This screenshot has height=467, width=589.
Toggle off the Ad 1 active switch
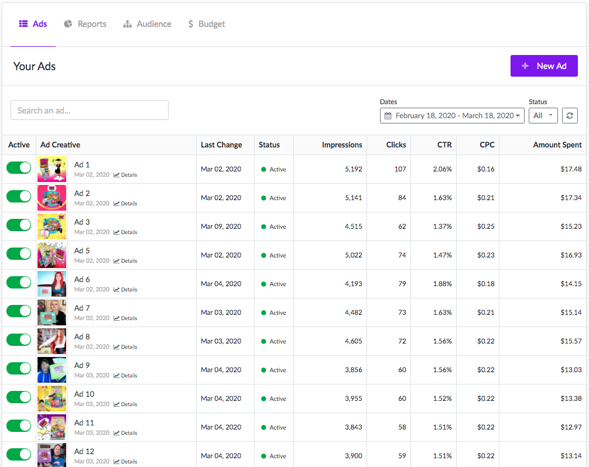click(19, 168)
